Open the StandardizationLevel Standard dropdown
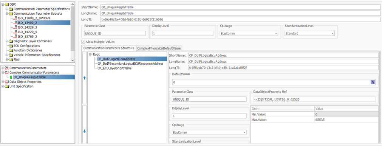This screenshot has height=146, width=382. 332,34
